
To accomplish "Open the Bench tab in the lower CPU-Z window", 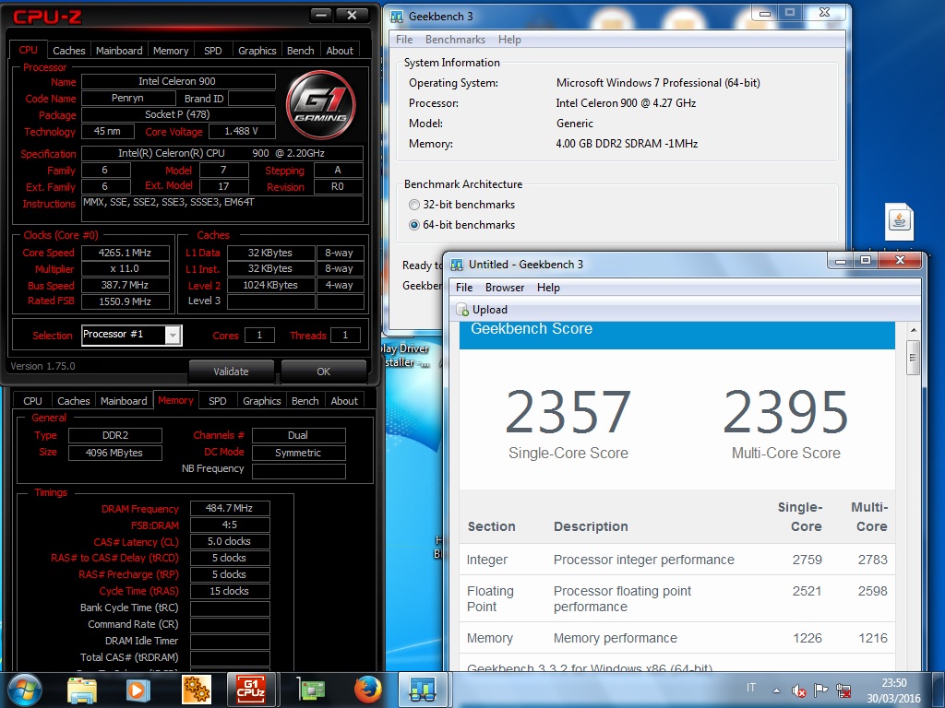I will pyautogui.click(x=305, y=401).
